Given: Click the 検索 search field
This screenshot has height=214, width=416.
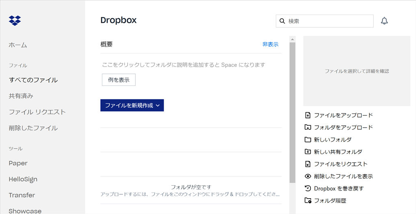Looking at the screenshot, I should pyautogui.click(x=325, y=21).
